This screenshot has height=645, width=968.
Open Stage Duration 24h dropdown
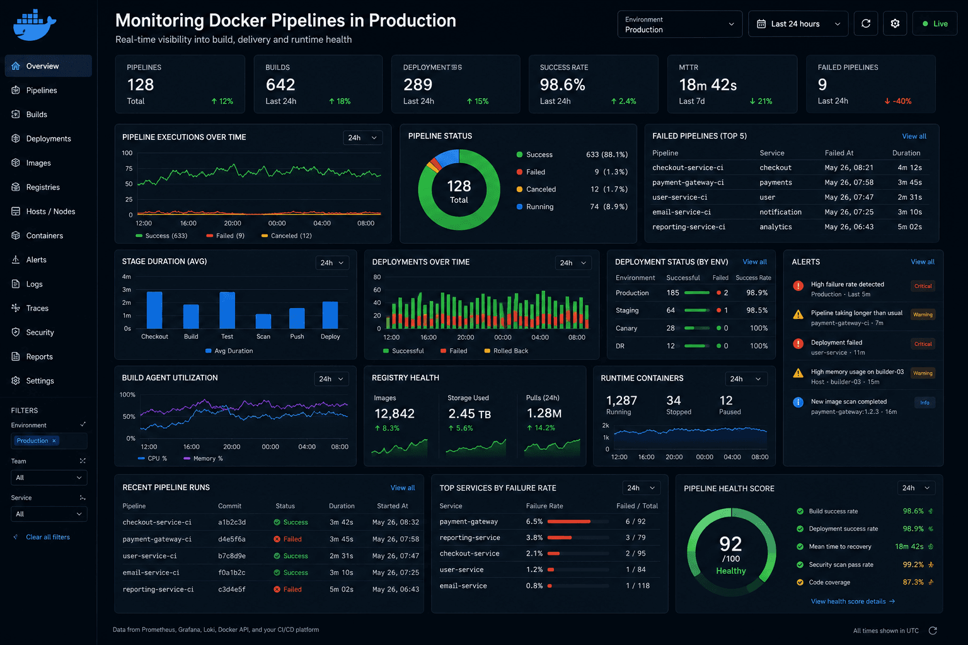(332, 263)
